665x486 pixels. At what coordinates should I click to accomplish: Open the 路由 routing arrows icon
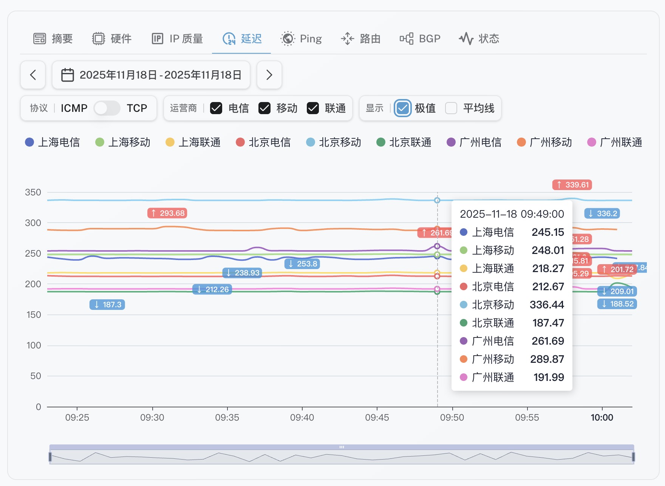click(x=347, y=39)
